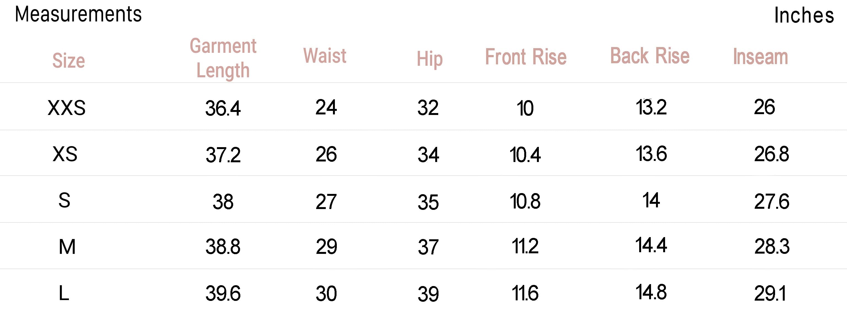The image size is (847, 313).
Task: Click the Inches unit label
Action: pos(804,15)
